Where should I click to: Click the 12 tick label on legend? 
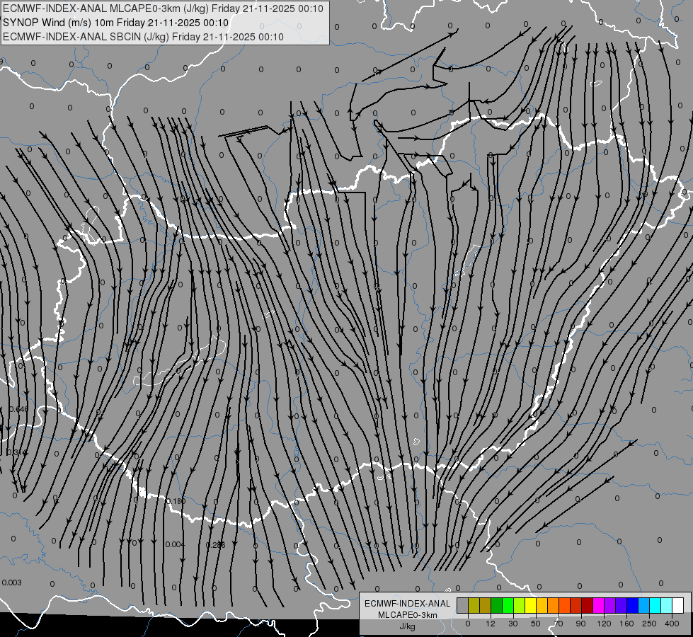click(491, 624)
